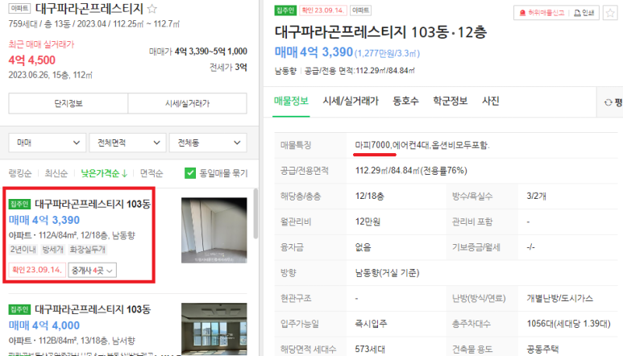Open the 전체면적 area dropdown
Image resolution: width=623 pixels, height=356 pixels.
pyautogui.click(x=127, y=143)
